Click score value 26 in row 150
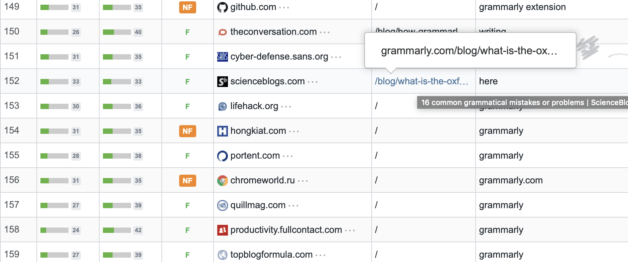This screenshot has width=628, height=262. [76, 32]
